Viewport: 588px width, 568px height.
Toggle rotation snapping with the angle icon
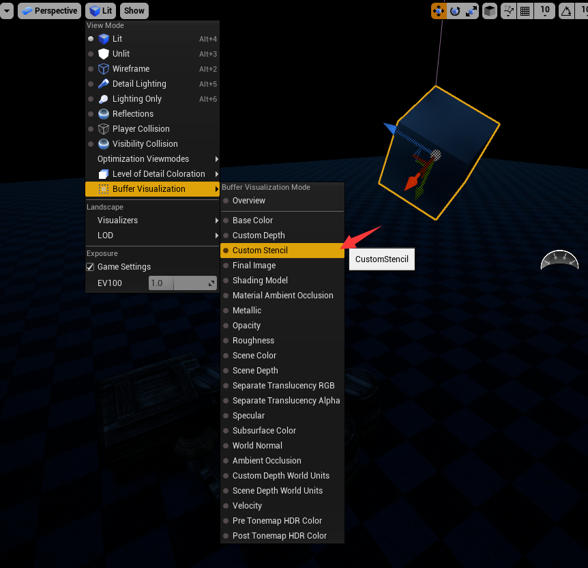565,11
